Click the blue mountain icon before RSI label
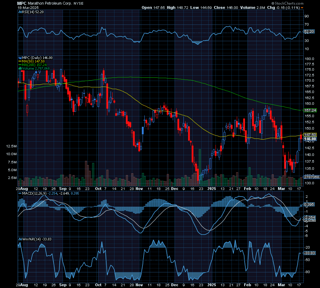Screen dimensions: 320x288 click(x=20, y=11)
